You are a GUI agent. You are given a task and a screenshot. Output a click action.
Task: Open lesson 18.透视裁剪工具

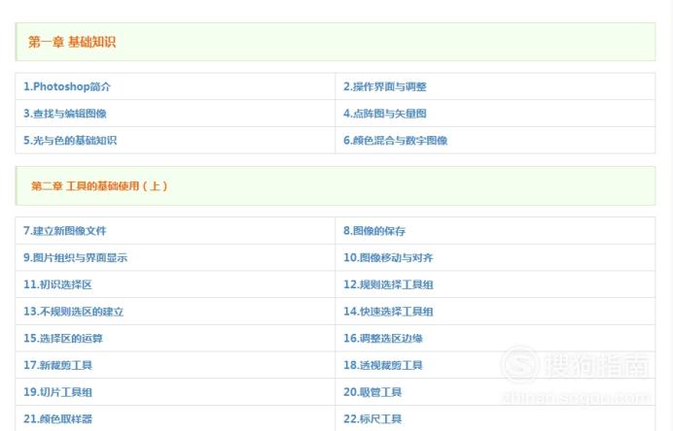(x=383, y=365)
